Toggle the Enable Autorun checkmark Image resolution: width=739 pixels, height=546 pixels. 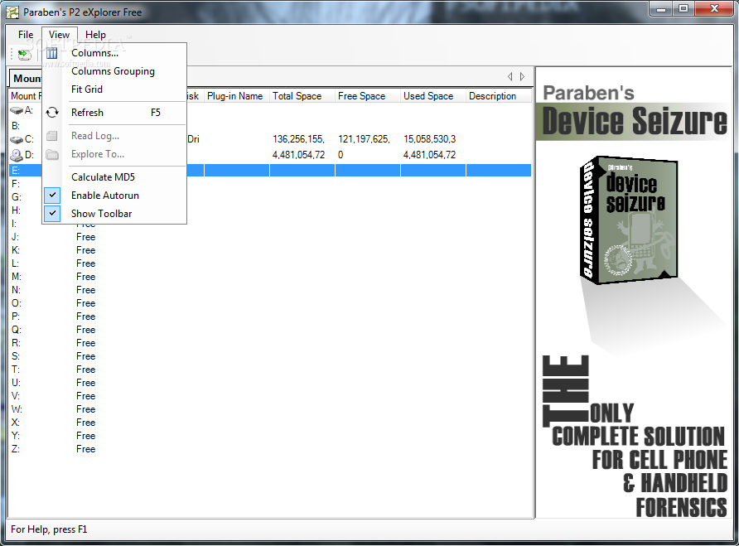pos(52,195)
